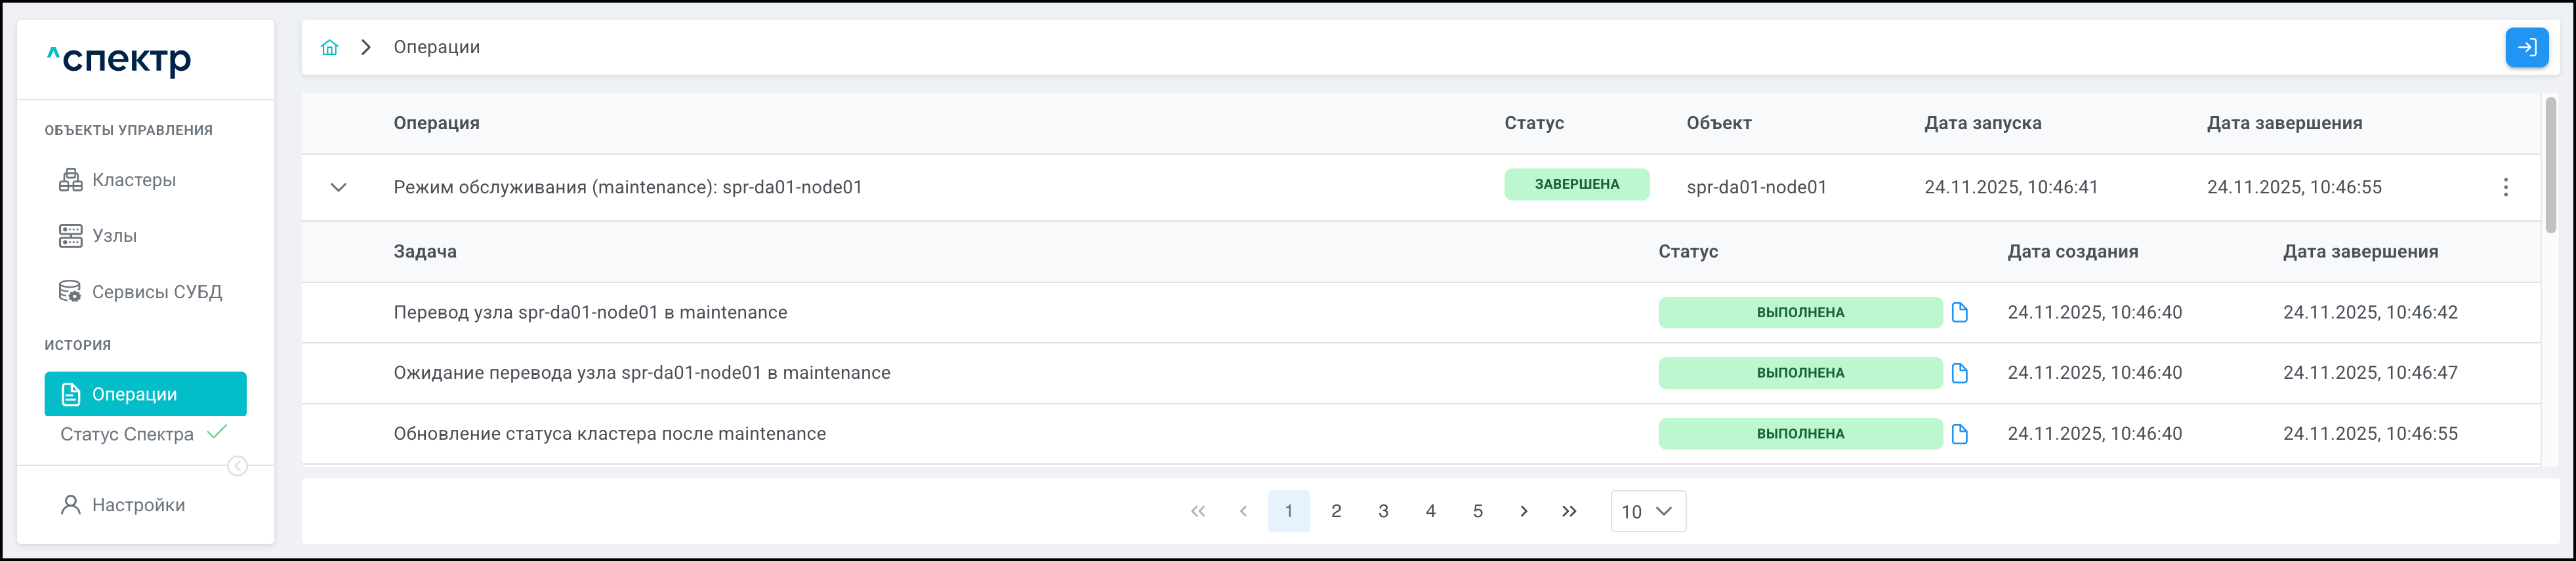This screenshot has width=2576, height=561.
Task: Open log file for 'Перевод узла' task
Action: [1959, 313]
